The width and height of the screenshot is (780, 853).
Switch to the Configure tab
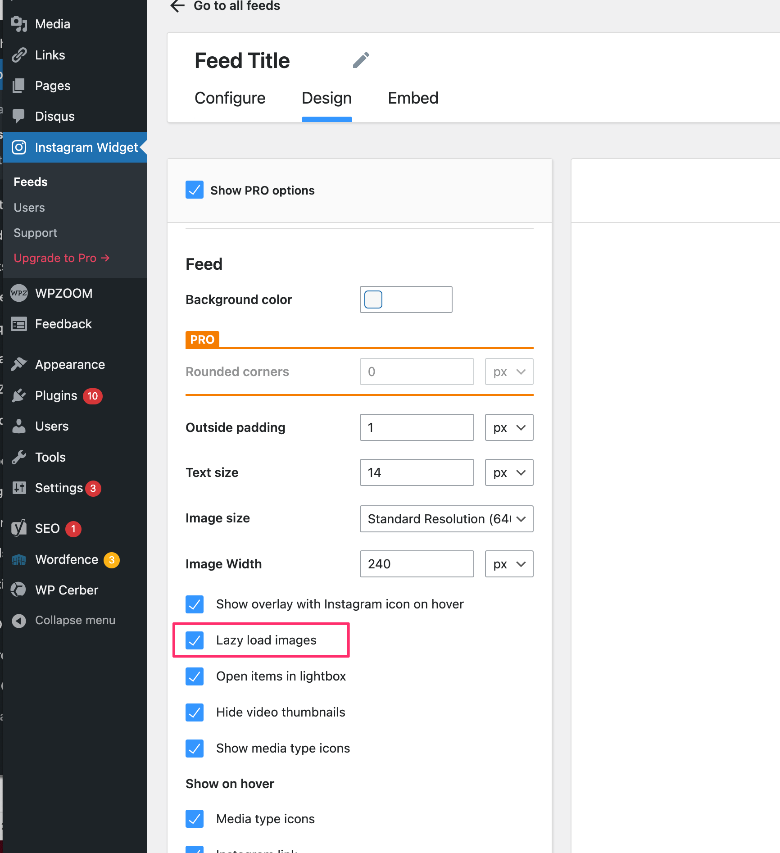click(230, 98)
